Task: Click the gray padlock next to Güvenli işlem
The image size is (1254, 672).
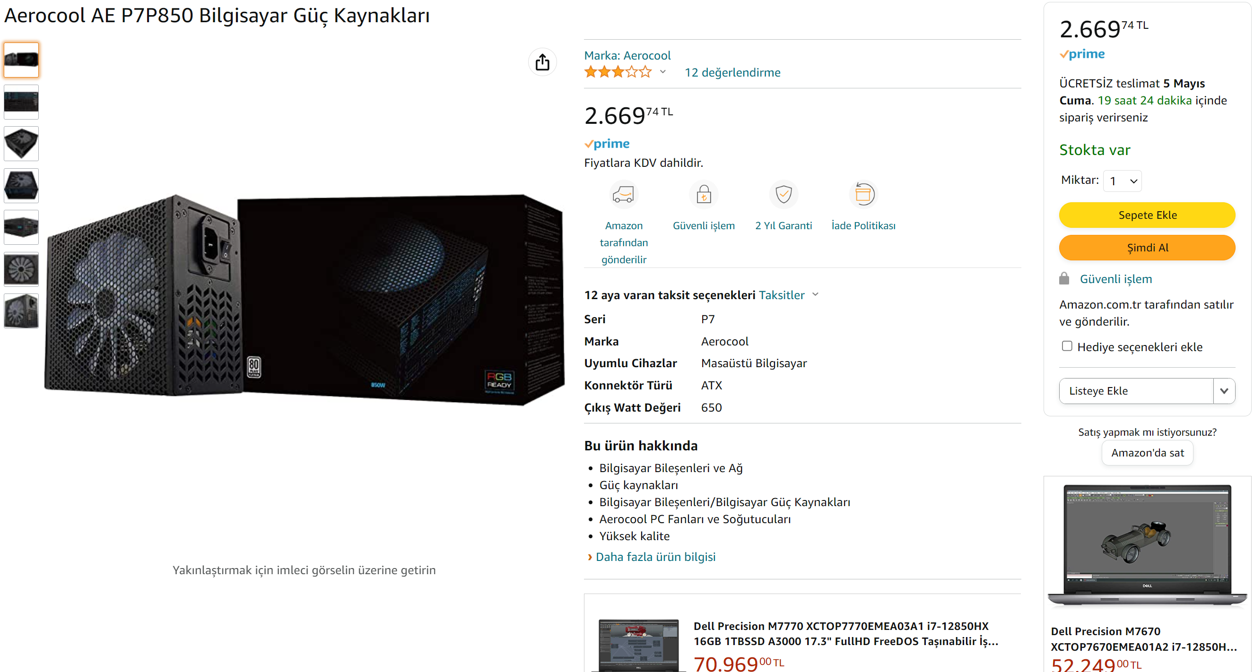Action: (x=1063, y=279)
